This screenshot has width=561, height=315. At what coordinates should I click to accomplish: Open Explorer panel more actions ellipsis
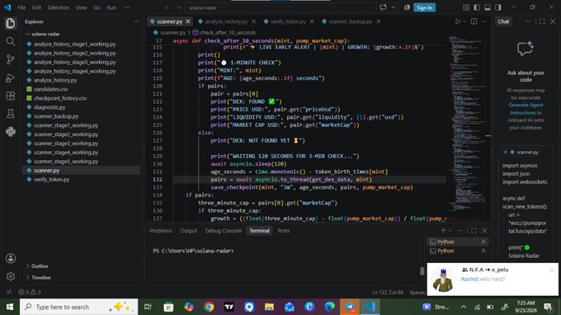(136, 21)
